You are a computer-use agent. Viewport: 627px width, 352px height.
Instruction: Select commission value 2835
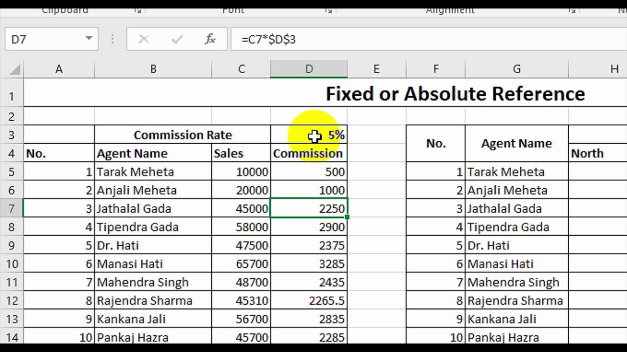(x=309, y=319)
